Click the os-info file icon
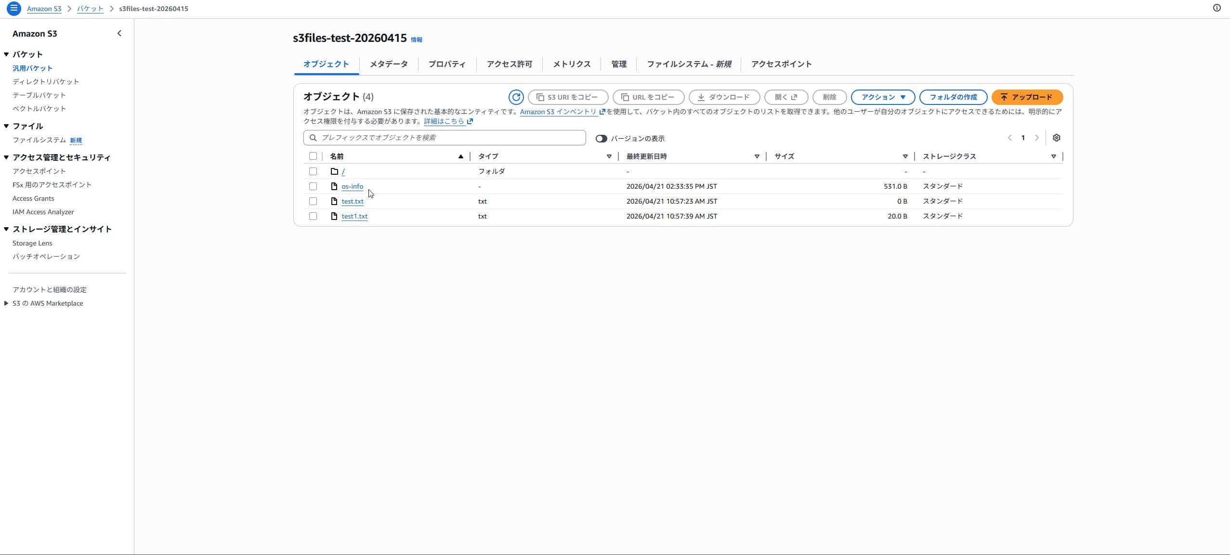Image resolution: width=1230 pixels, height=555 pixels. tap(334, 186)
